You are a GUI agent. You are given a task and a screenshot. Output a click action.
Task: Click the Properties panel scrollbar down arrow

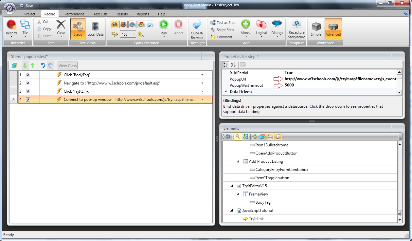pyautogui.click(x=399, y=93)
